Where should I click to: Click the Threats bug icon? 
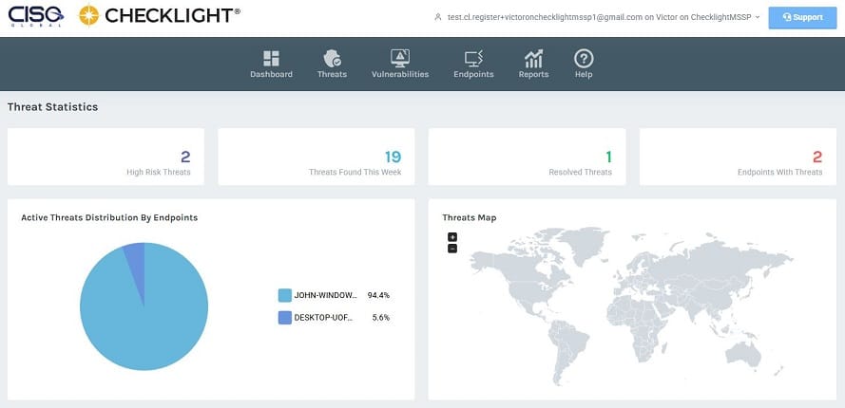coord(332,59)
